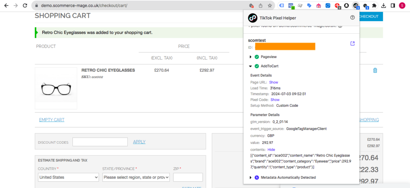Open the Chrome extensions puzzle icon
Image resolution: width=410 pixels, height=188 pixels.
pyautogui.click(x=374, y=6)
